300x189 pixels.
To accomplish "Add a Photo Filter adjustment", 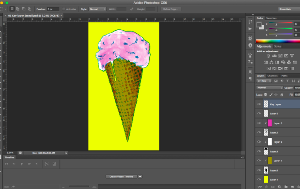I will 283,62.
